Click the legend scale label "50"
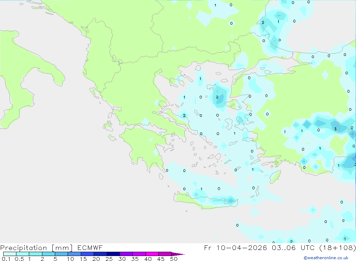356x261 pixels. (174, 259)
